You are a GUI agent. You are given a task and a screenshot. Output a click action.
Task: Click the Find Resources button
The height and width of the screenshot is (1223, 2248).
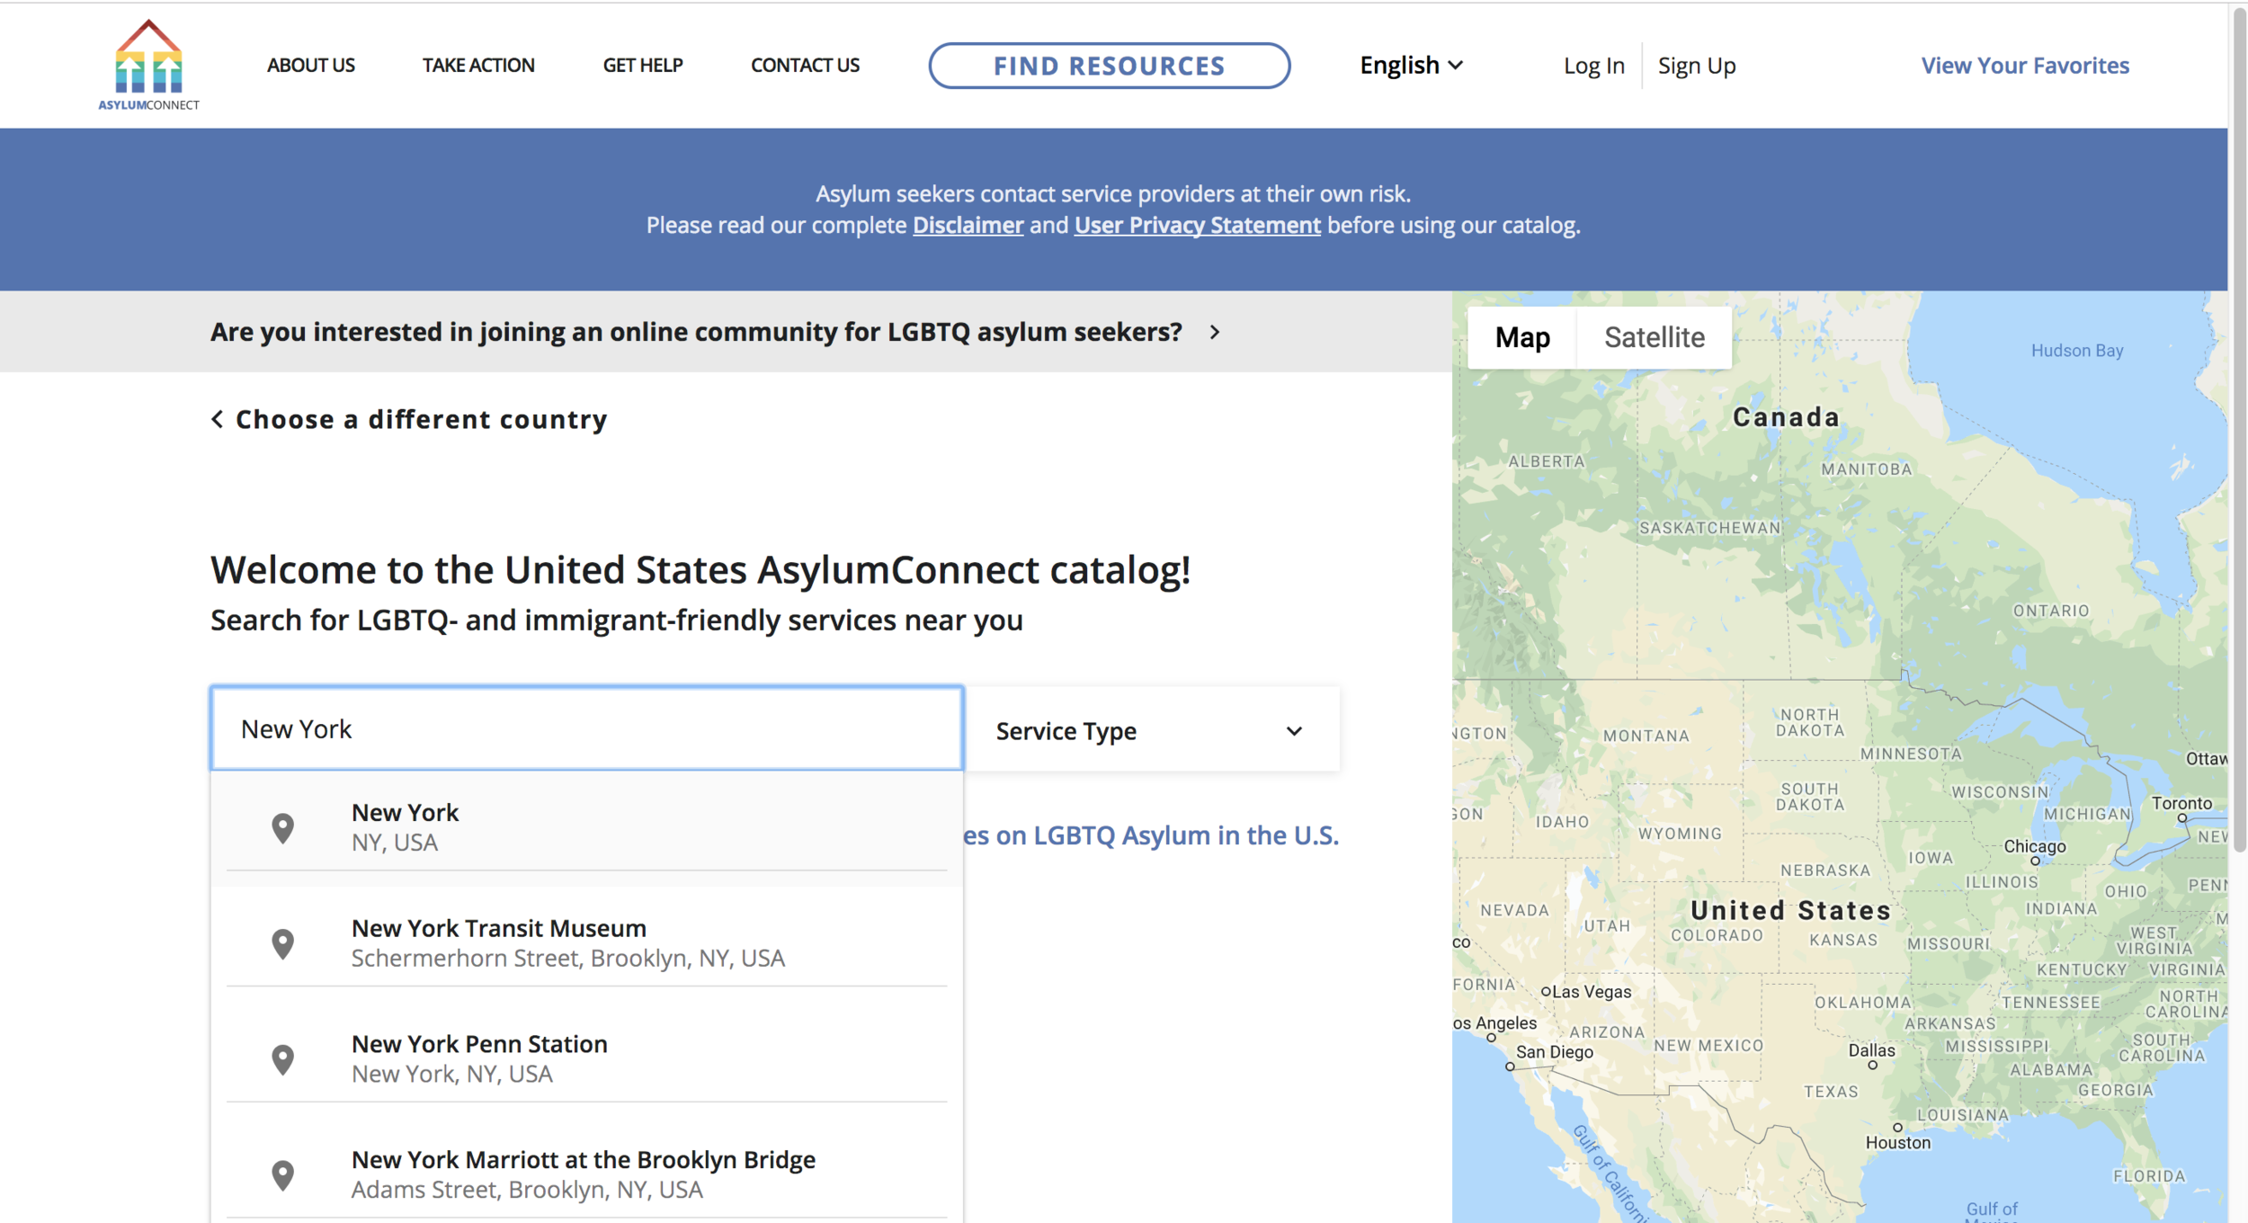click(1110, 66)
